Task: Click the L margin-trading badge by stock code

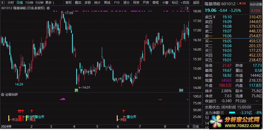Action: [237, 4]
